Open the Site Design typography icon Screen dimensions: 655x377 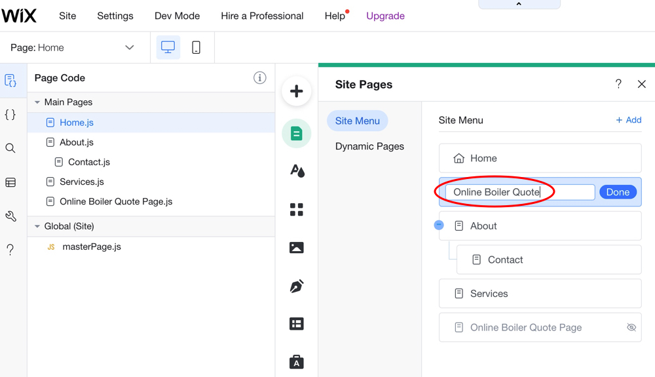click(297, 170)
